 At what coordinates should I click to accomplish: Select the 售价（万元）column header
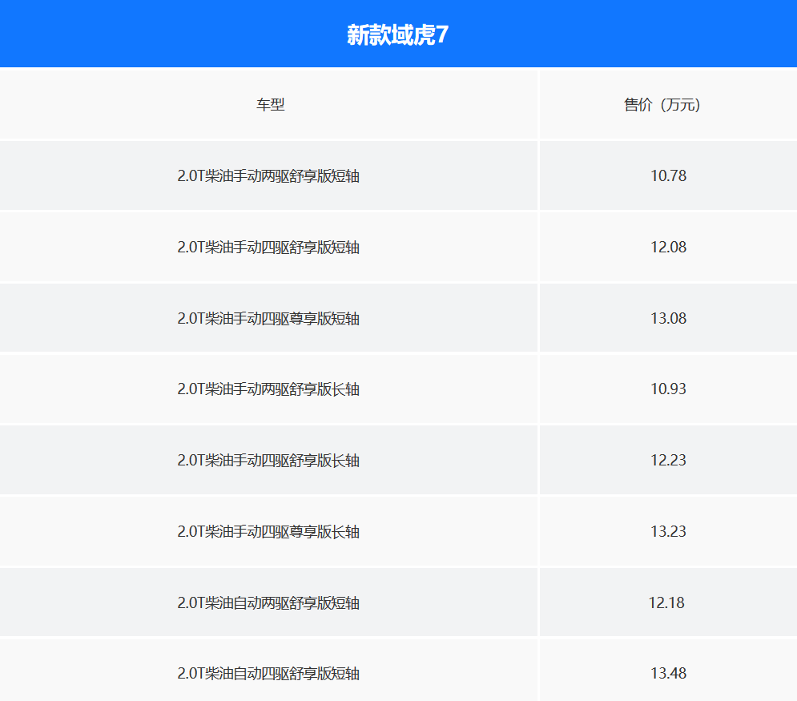click(668, 104)
